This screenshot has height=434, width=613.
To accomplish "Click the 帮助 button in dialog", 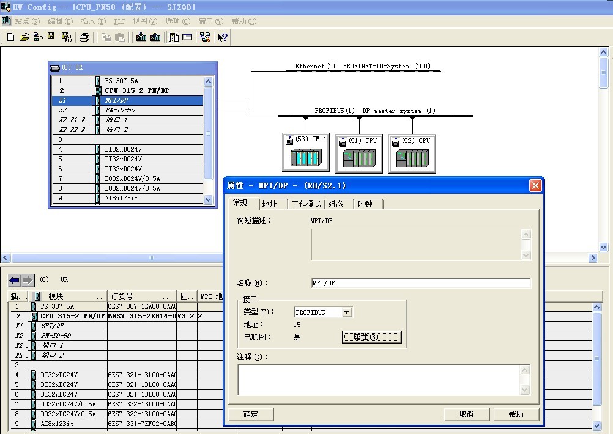I will click(x=516, y=414).
